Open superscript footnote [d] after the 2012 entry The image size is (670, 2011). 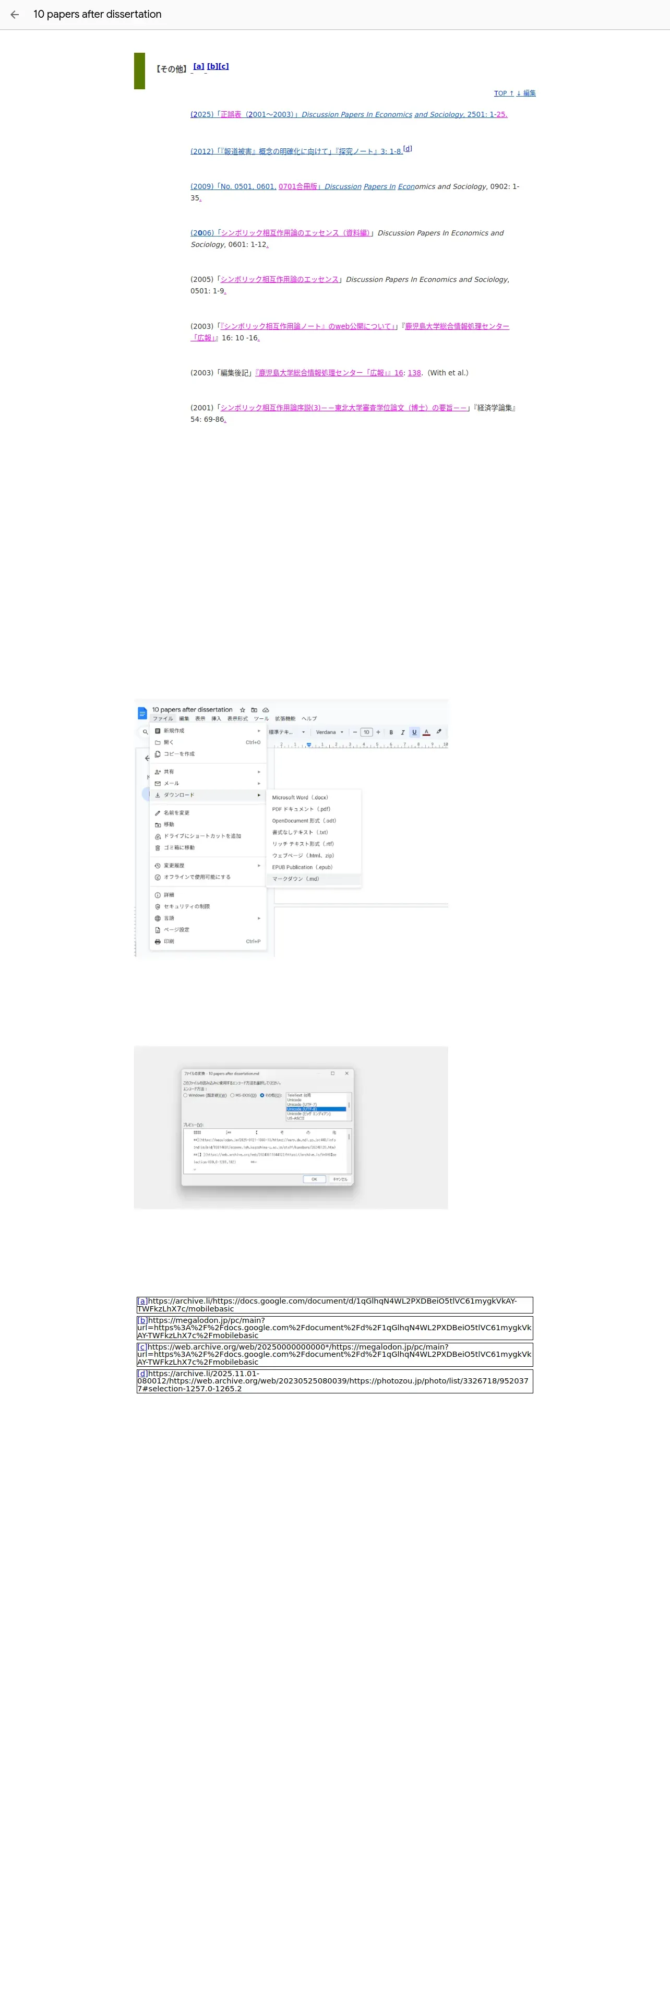click(407, 148)
